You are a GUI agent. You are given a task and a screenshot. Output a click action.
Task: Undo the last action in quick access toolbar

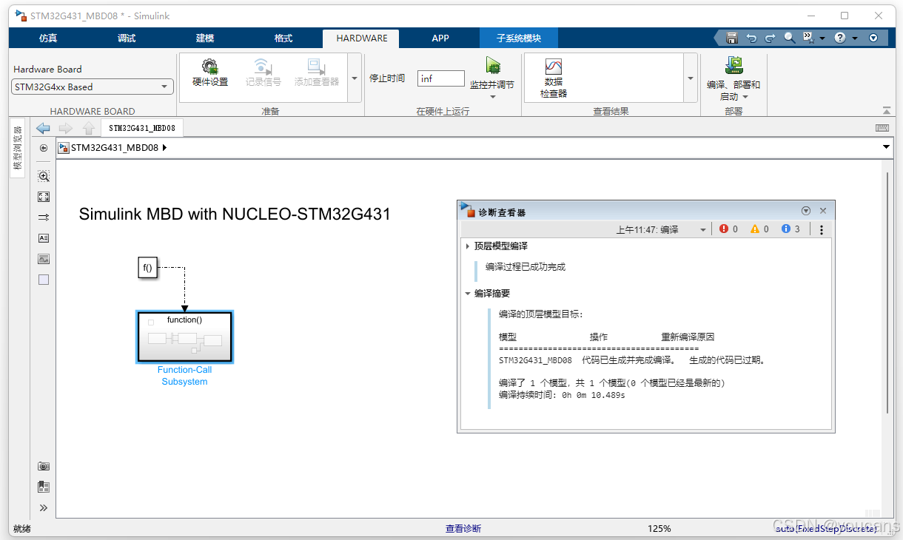(x=751, y=38)
